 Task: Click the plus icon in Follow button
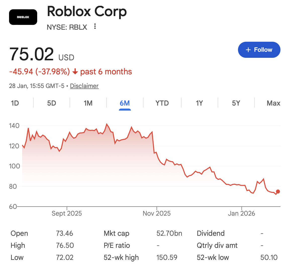tap(248, 50)
